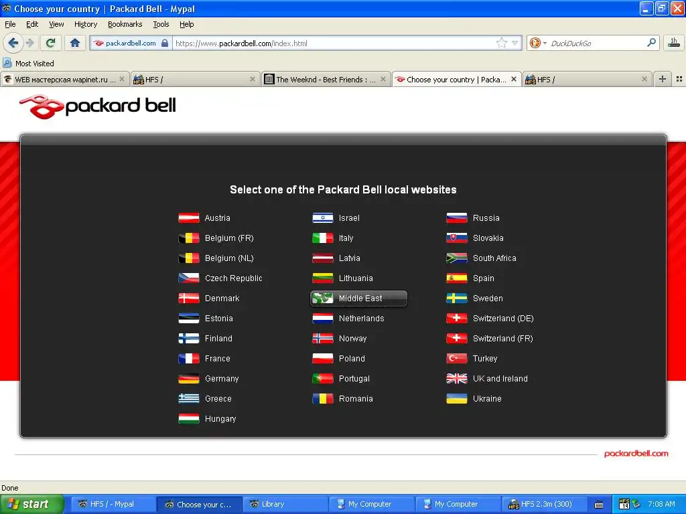Open the downloads toolbar button

(x=674, y=43)
